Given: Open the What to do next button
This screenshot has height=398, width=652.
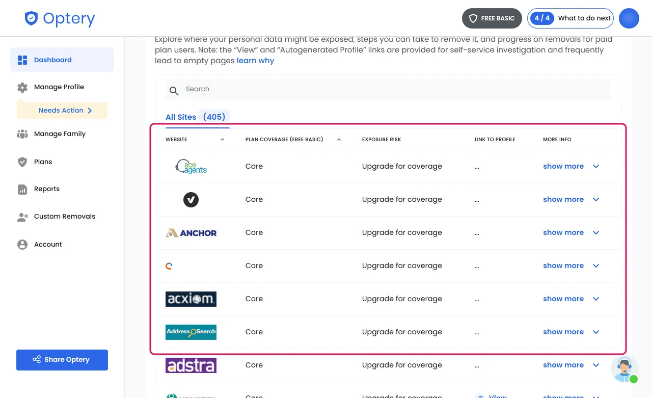Looking at the screenshot, I should [571, 18].
